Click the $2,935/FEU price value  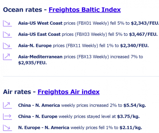point(32,63)
